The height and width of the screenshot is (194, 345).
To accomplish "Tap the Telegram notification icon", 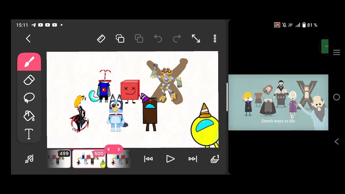I will (33, 25).
